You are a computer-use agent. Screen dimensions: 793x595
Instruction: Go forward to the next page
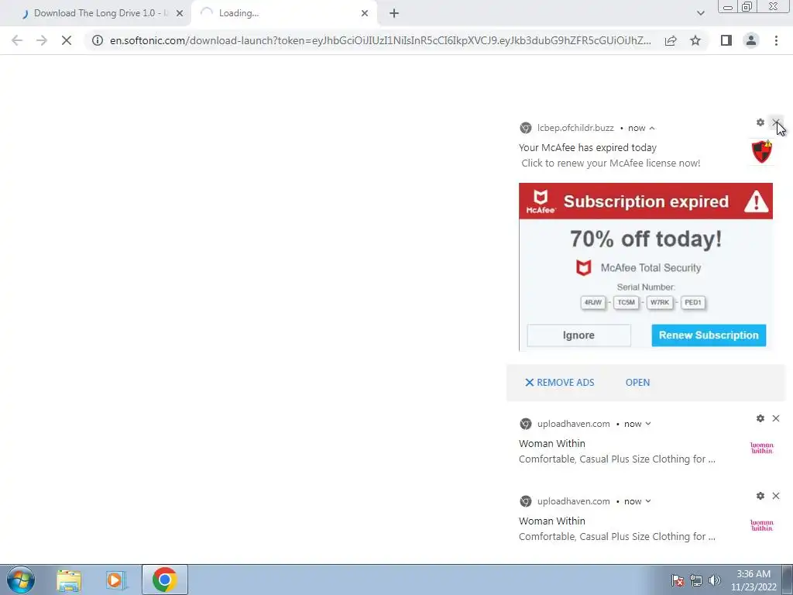pyautogui.click(x=42, y=40)
